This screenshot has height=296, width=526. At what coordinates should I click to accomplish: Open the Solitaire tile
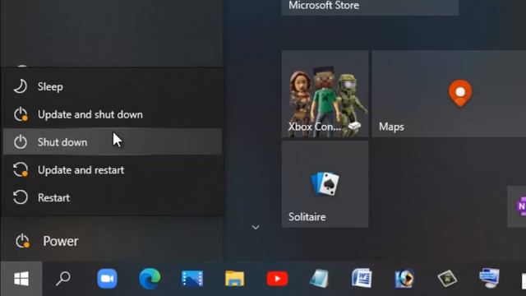coord(325,184)
